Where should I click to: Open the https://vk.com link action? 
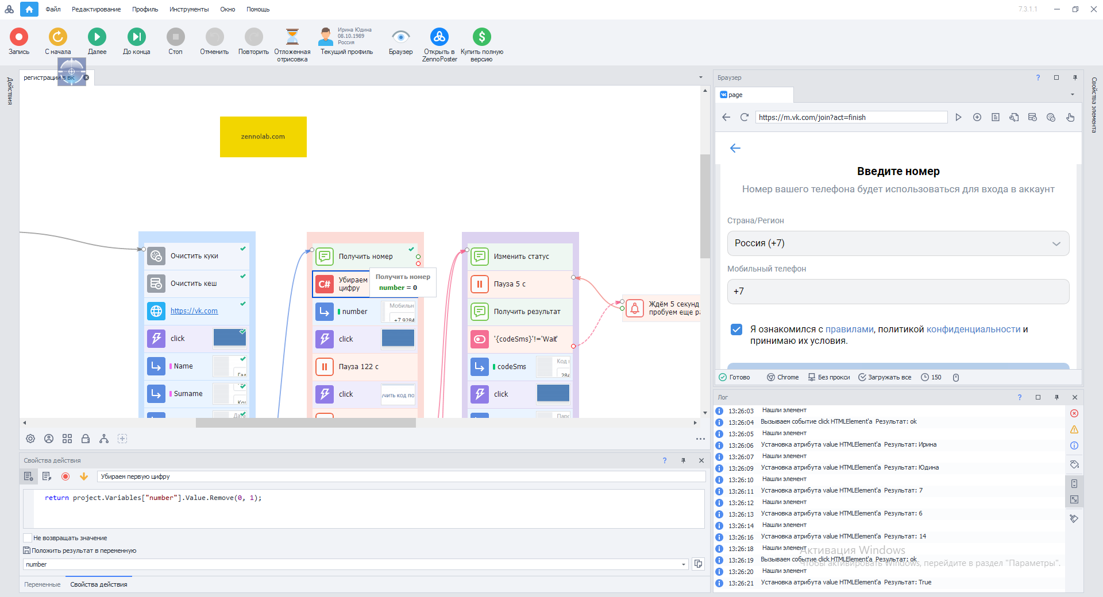[x=194, y=311]
